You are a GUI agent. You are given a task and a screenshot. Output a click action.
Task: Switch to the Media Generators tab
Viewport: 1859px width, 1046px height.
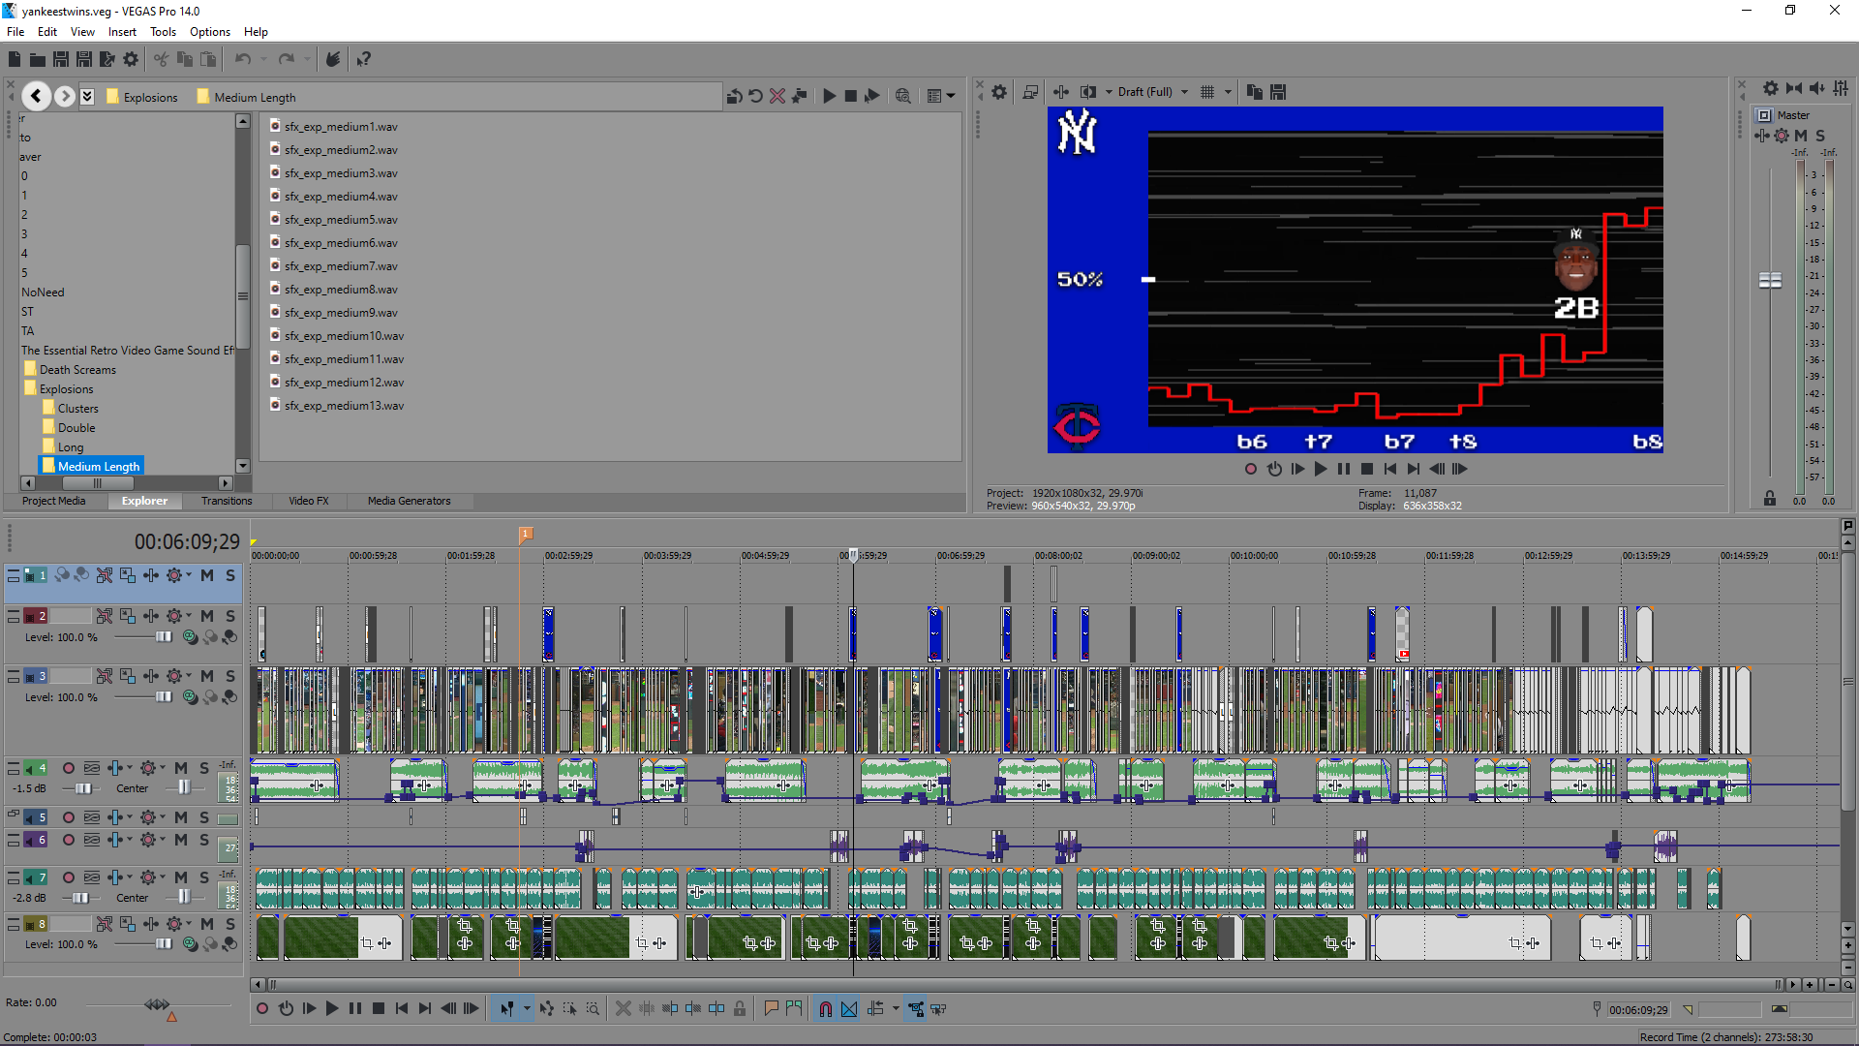pos(409,501)
